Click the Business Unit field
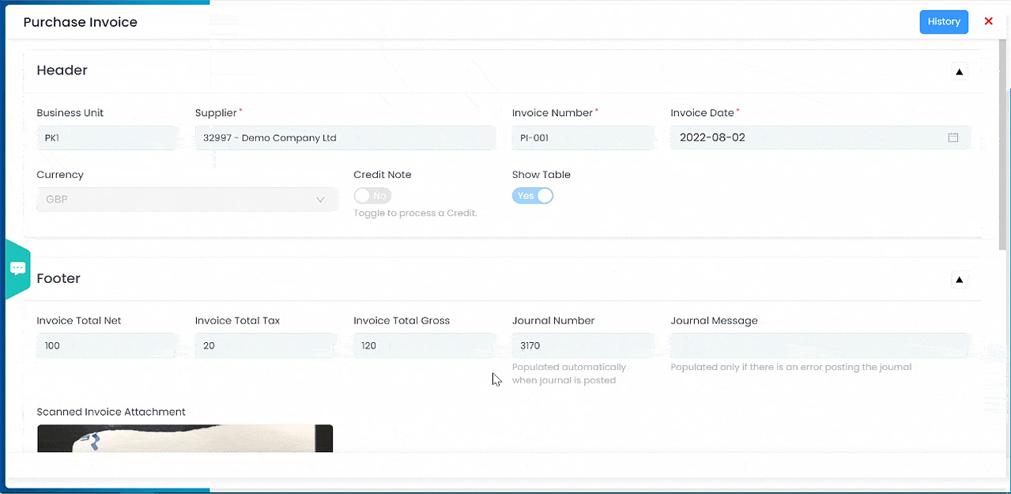This screenshot has height=494, width=1011. click(x=108, y=138)
